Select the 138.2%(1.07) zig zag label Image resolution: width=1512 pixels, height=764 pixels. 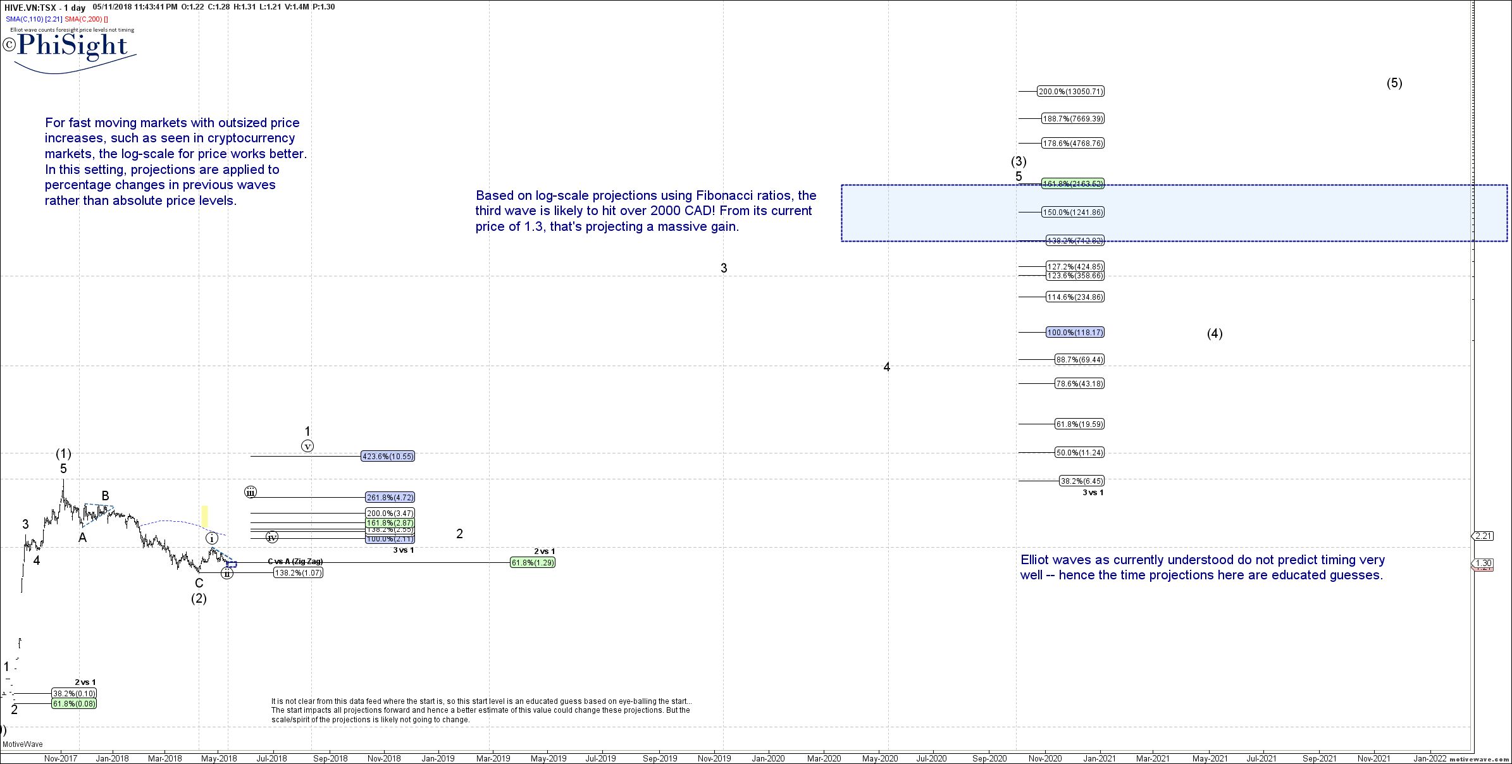tap(298, 573)
